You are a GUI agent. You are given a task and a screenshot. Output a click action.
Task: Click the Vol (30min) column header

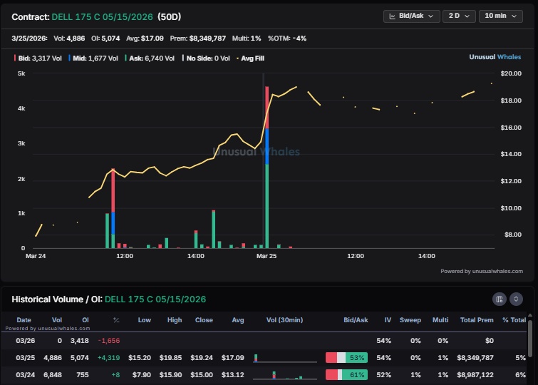coord(284,320)
